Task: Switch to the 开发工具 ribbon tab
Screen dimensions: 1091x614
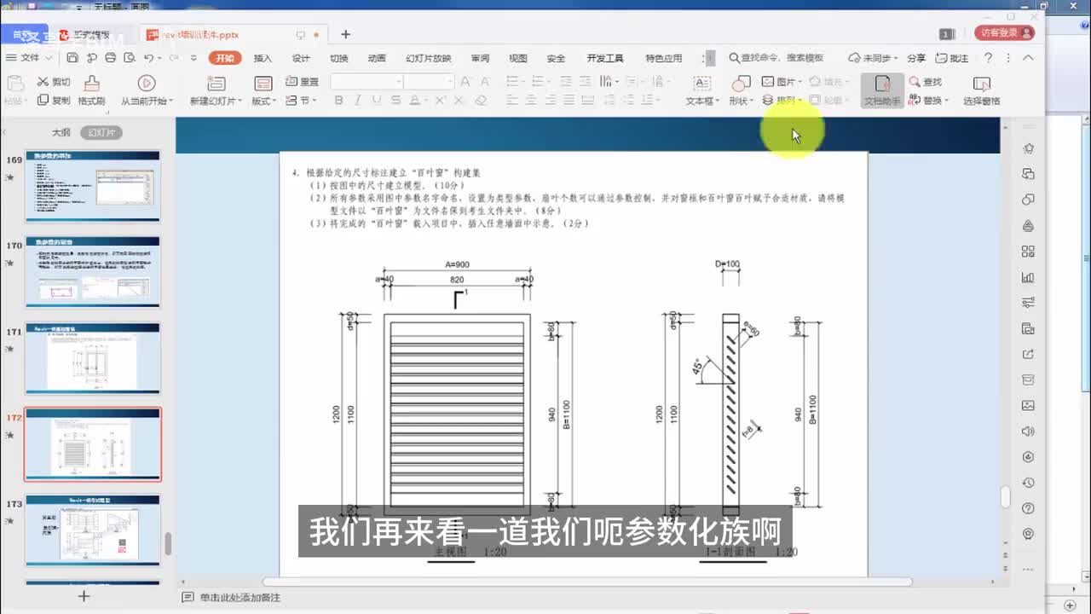Action: click(x=604, y=58)
